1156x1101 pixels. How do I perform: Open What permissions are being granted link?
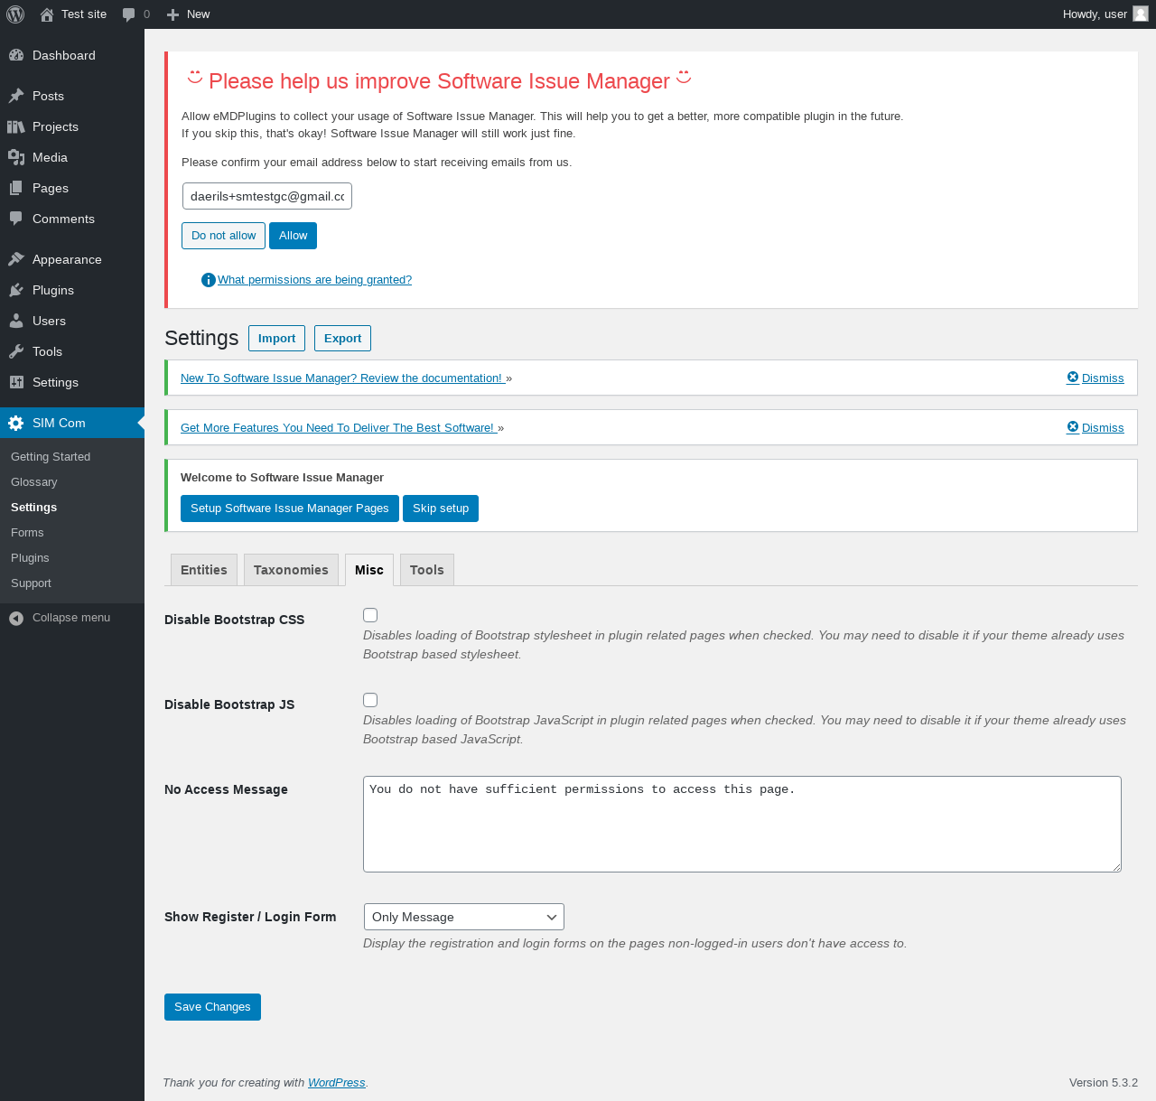pos(314,280)
